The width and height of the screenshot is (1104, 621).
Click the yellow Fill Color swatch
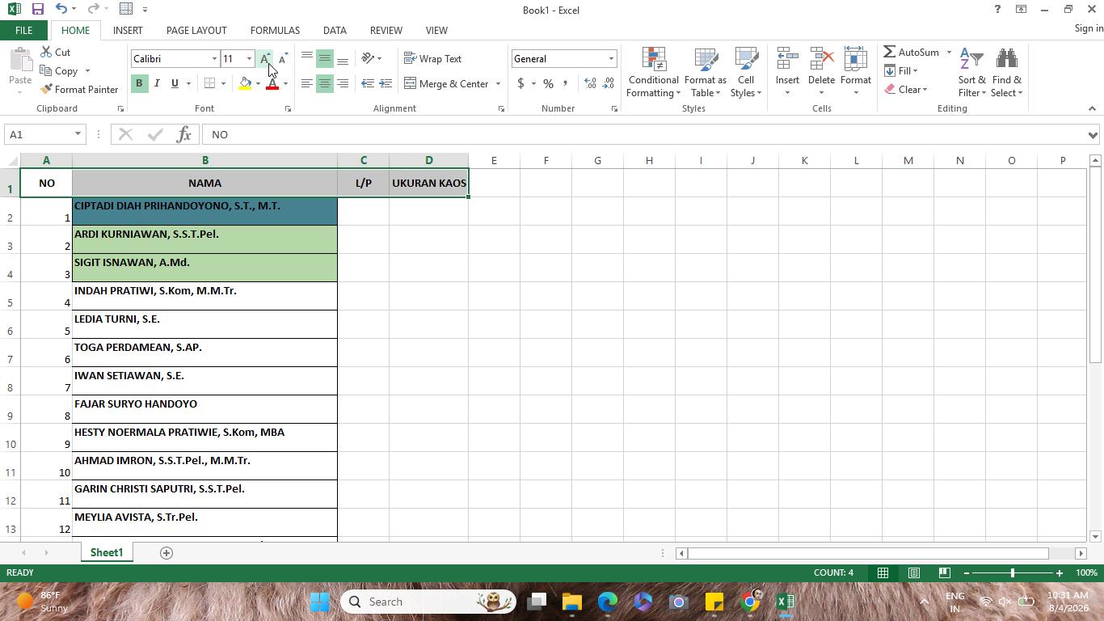245,83
